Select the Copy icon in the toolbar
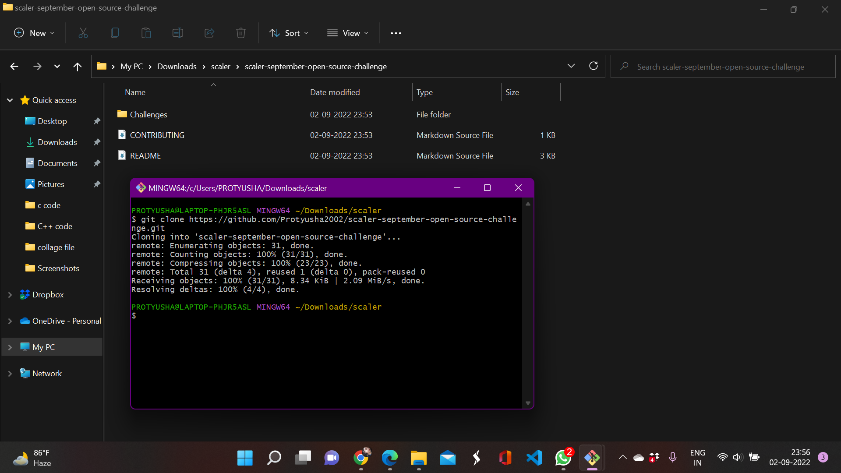This screenshot has width=841, height=473. click(114, 33)
